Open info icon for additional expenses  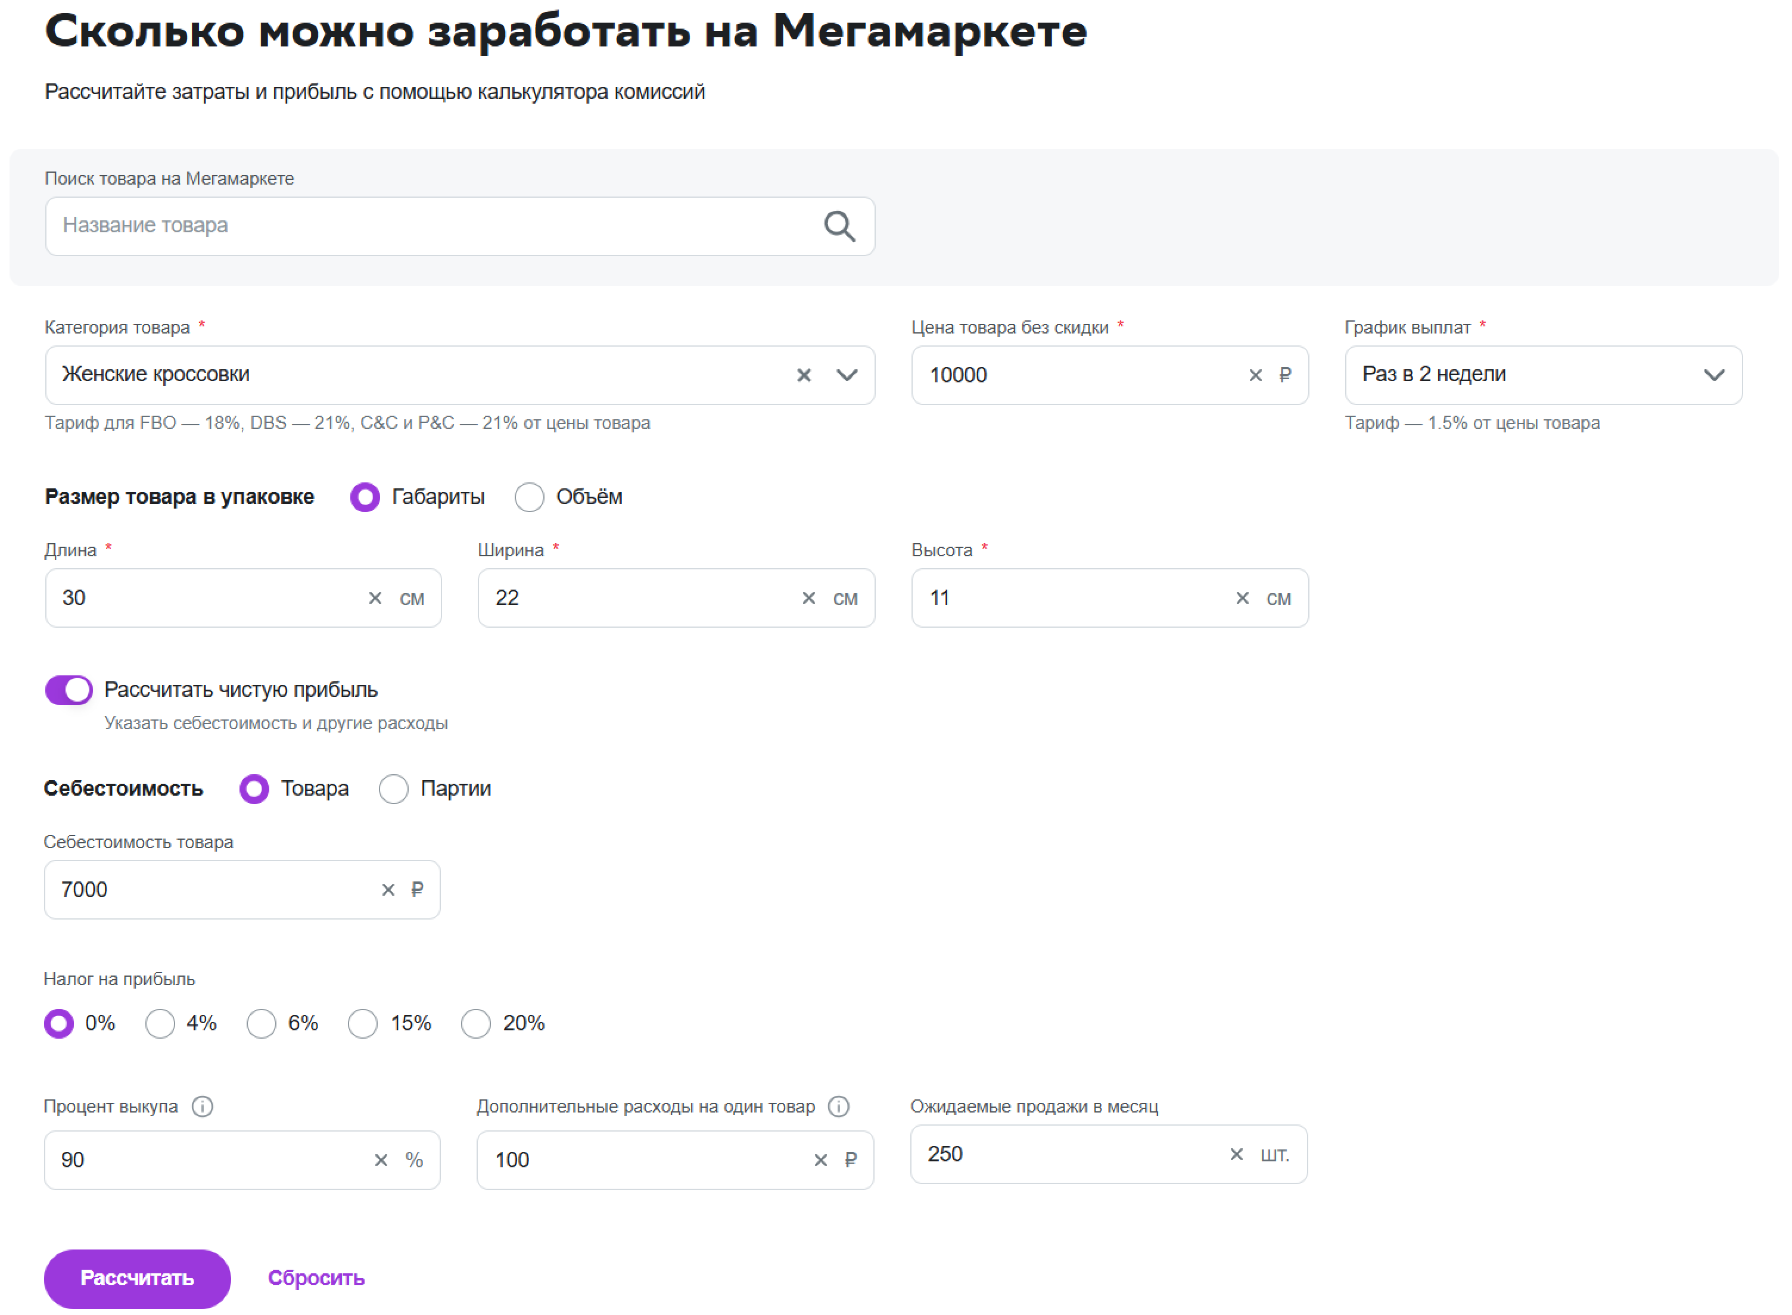pos(839,1107)
